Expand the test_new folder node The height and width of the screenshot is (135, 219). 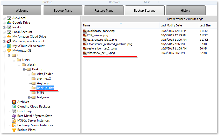pyautogui.click(x=29, y=97)
